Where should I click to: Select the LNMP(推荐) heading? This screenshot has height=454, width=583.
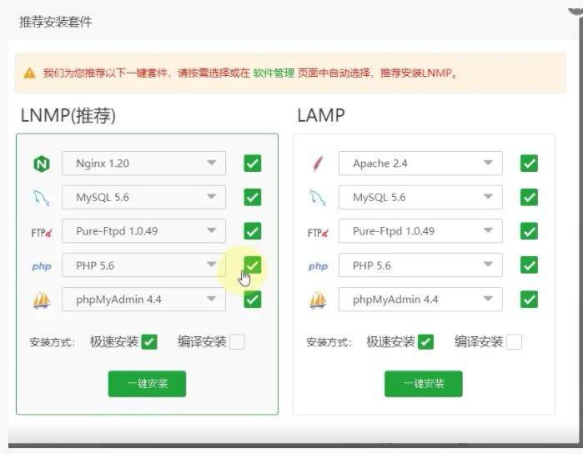(68, 115)
